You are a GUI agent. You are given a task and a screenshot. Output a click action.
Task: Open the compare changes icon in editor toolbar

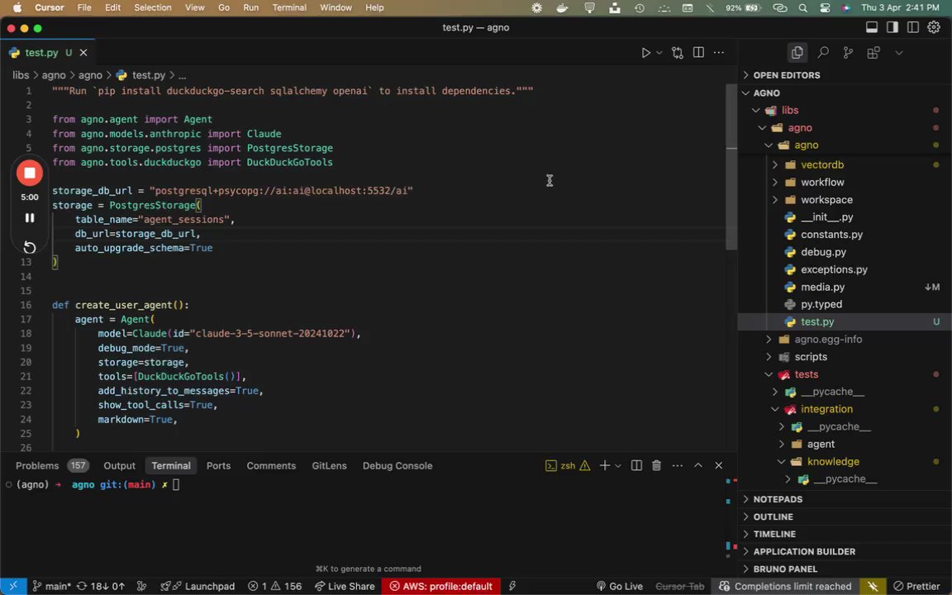(678, 53)
